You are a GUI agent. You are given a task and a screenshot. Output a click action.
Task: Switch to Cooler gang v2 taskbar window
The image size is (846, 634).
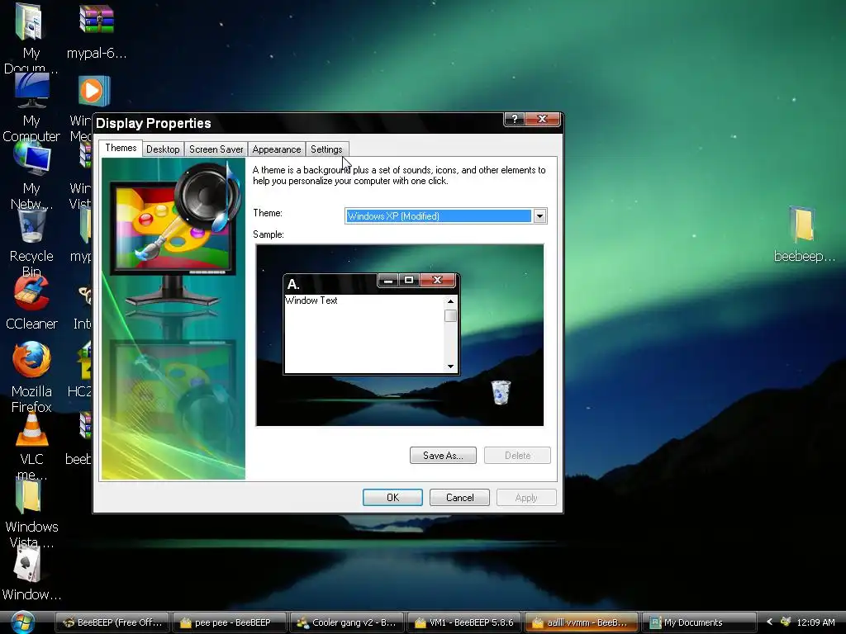click(x=346, y=622)
